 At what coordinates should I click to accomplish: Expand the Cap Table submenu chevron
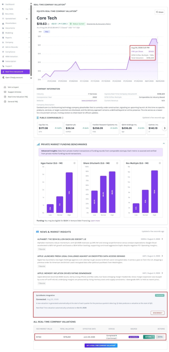tap(29, 9)
